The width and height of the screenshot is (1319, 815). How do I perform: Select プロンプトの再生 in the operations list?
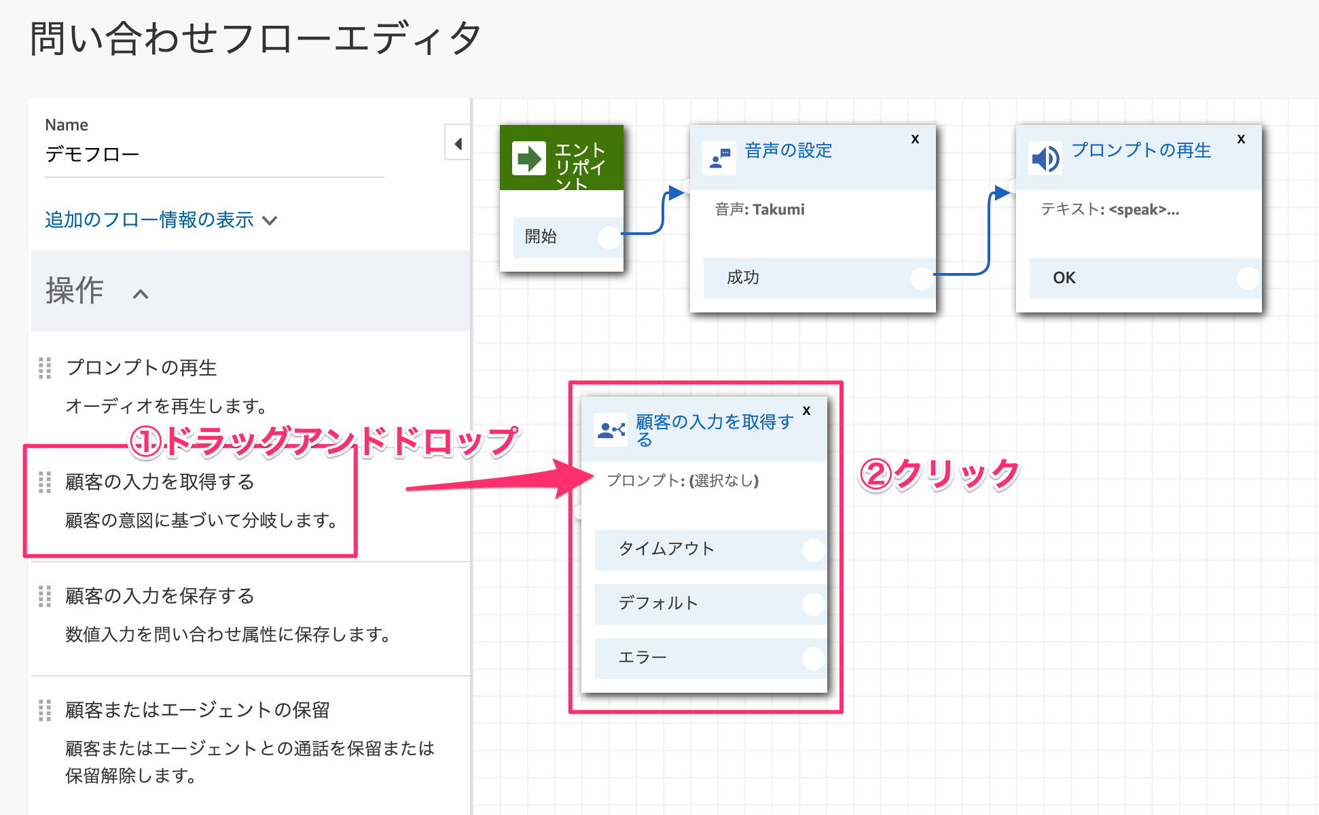point(141,367)
